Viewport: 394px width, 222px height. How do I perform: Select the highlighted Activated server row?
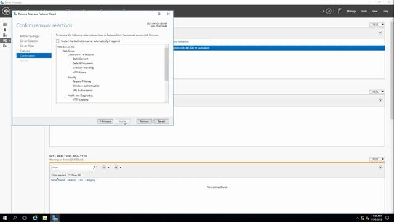click(279, 48)
